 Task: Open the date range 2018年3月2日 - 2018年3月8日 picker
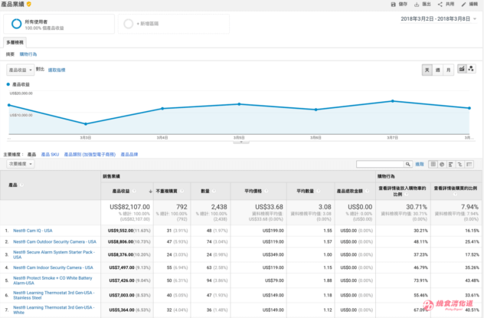tap(438, 19)
